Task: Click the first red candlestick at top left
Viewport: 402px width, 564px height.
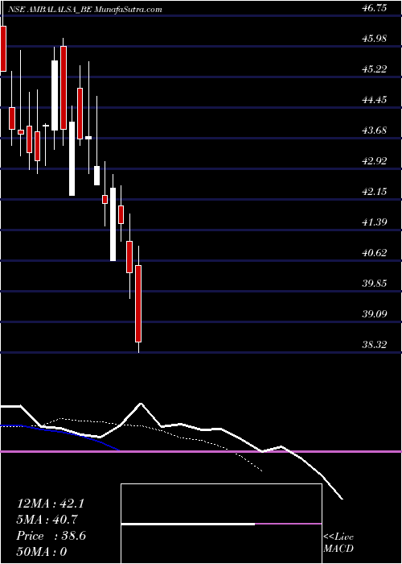Action: click(x=3, y=48)
